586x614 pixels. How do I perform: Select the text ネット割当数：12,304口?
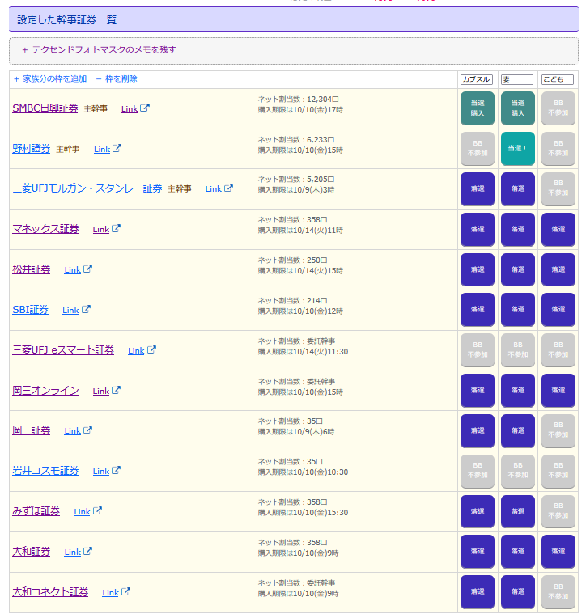tap(298, 100)
